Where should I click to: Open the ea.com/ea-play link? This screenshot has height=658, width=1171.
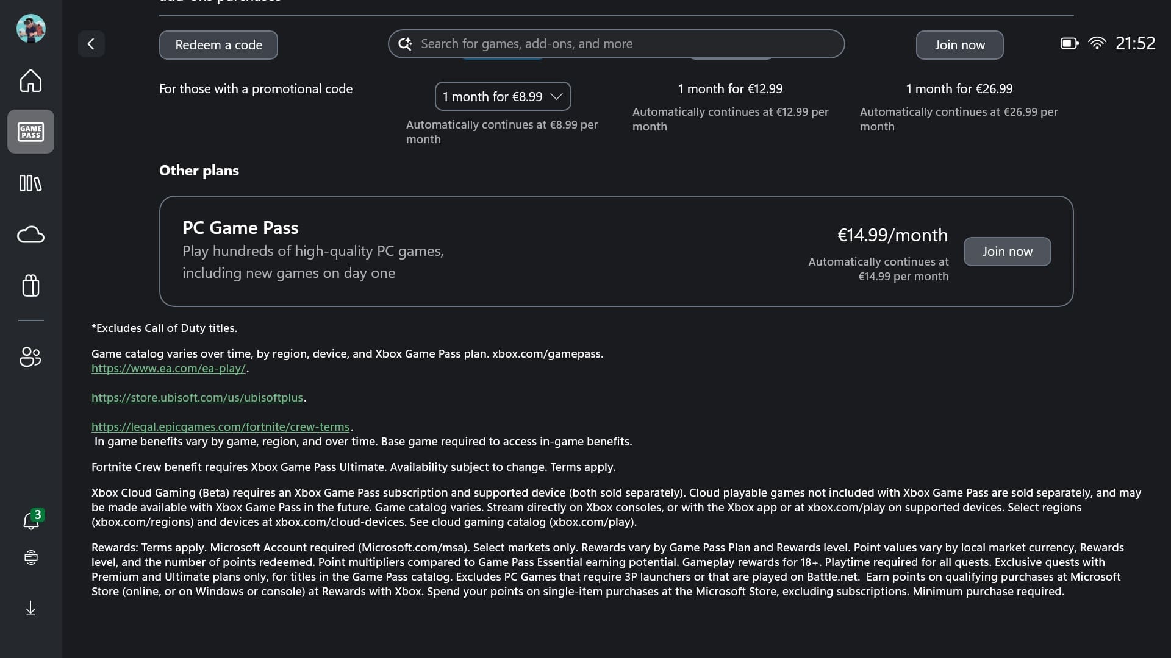pos(168,369)
